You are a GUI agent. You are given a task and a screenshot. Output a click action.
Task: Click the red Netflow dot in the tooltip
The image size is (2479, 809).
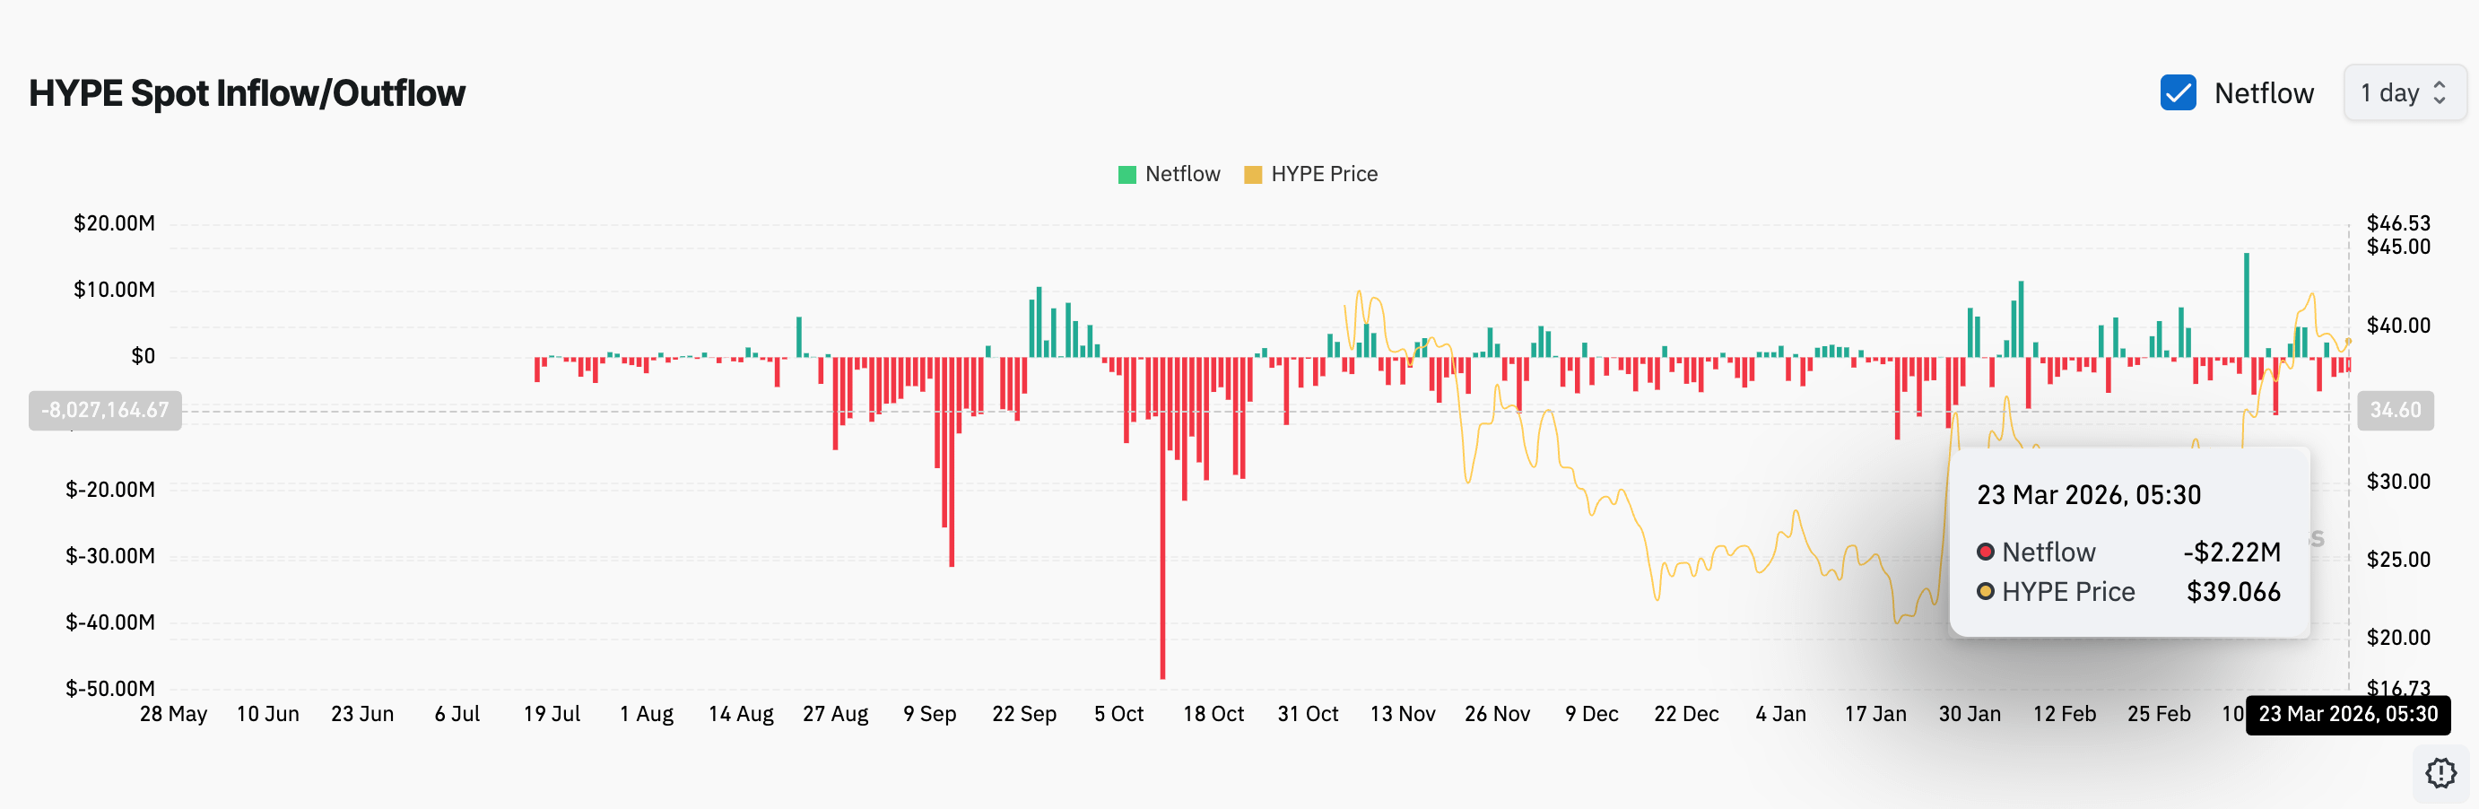point(1986,552)
